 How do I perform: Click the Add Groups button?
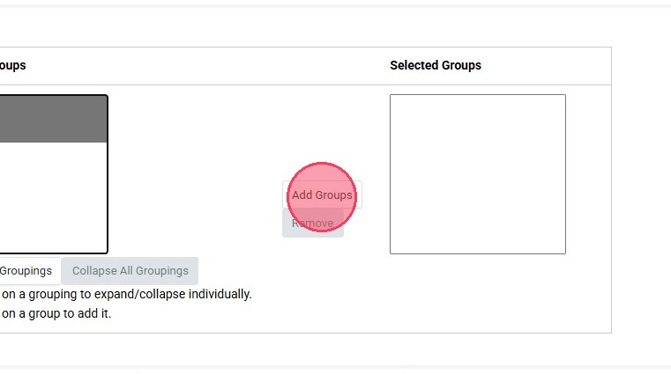pos(322,194)
